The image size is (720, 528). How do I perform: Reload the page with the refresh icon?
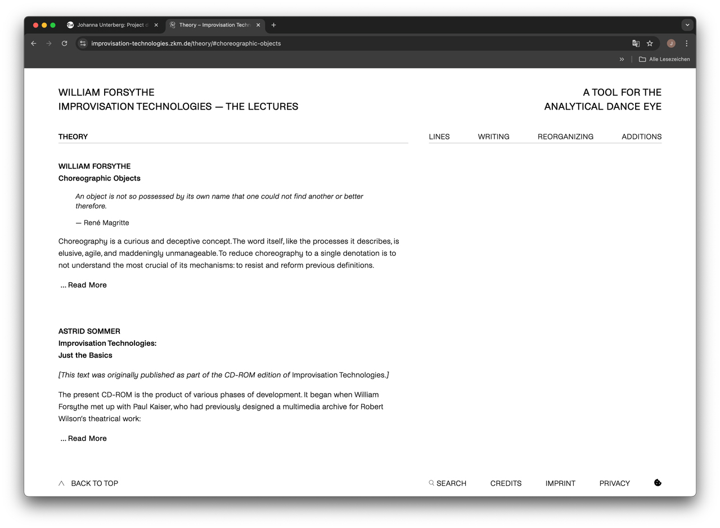(x=64, y=43)
